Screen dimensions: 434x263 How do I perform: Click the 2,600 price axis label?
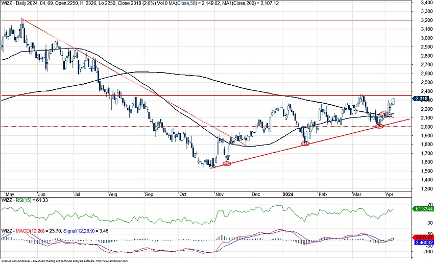pyautogui.click(x=426, y=74)
